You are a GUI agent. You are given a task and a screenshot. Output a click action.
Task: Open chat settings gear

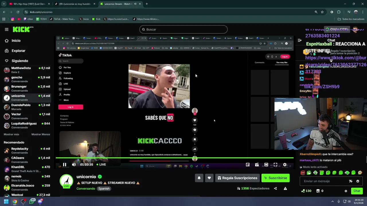coord(346,191)
